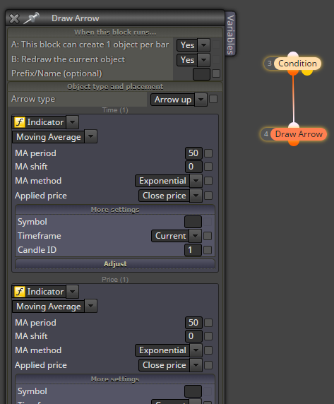
Task: Click the function icon in Time Indicator
Action: pos(20,122)
